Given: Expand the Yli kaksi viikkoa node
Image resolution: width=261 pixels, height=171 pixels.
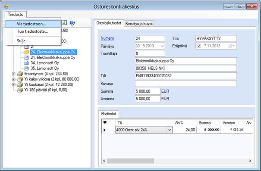Looking at the screenshot, I should point(14,79).
